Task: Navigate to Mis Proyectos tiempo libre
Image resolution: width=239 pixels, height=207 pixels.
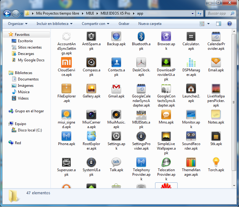Action: tap(57, 13)
